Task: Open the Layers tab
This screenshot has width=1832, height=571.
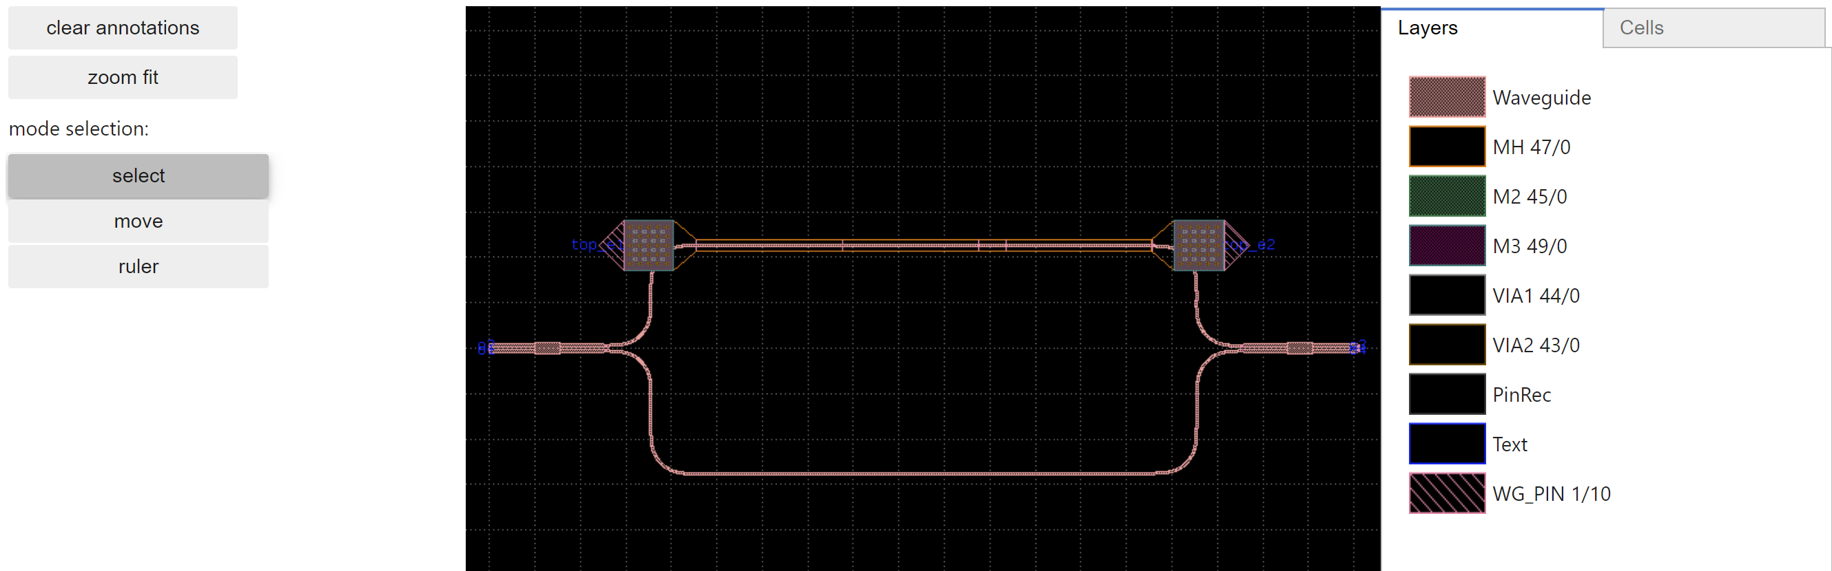Action: tap(1492, 28)
